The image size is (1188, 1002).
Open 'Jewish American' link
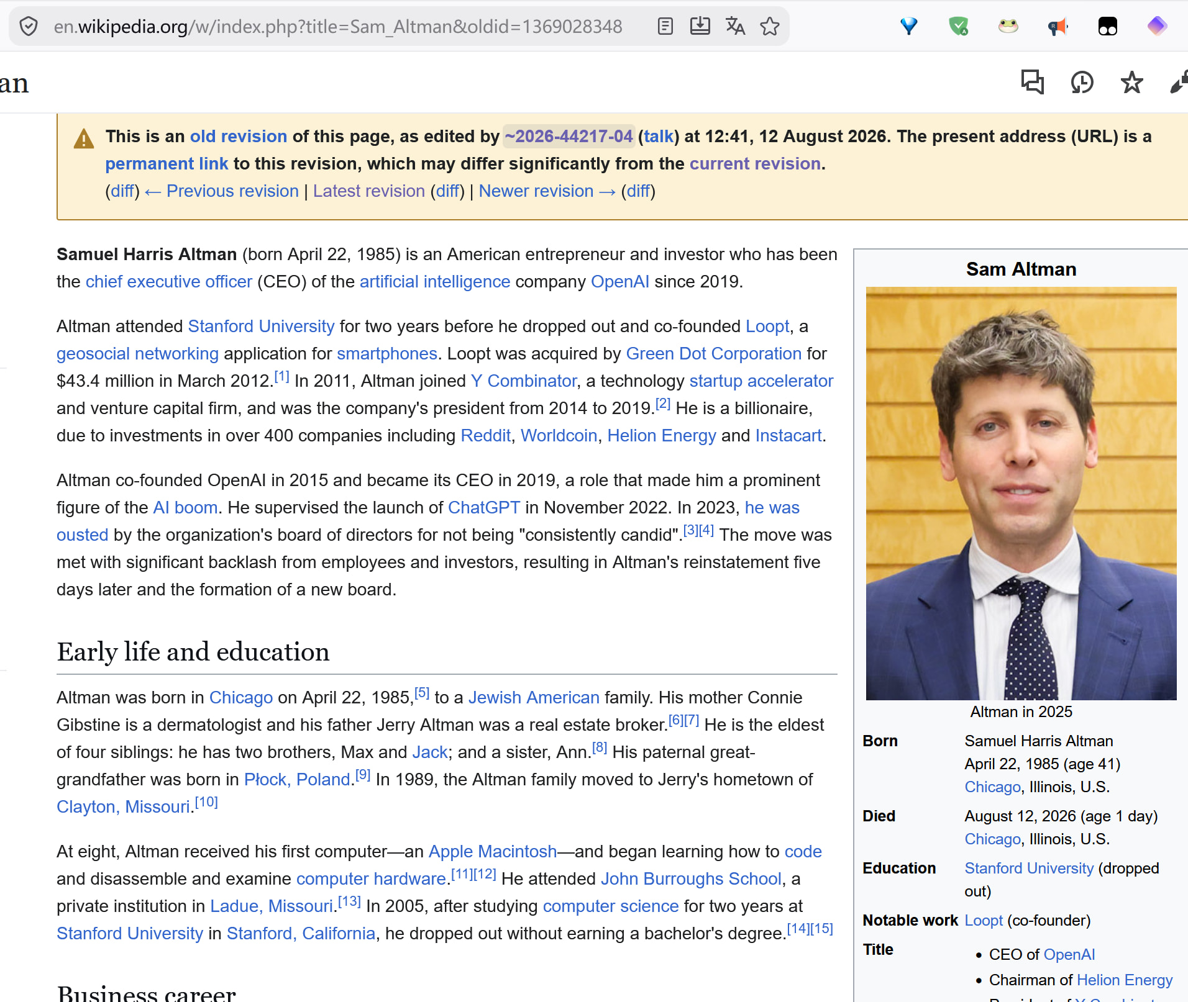coord(534,698)
